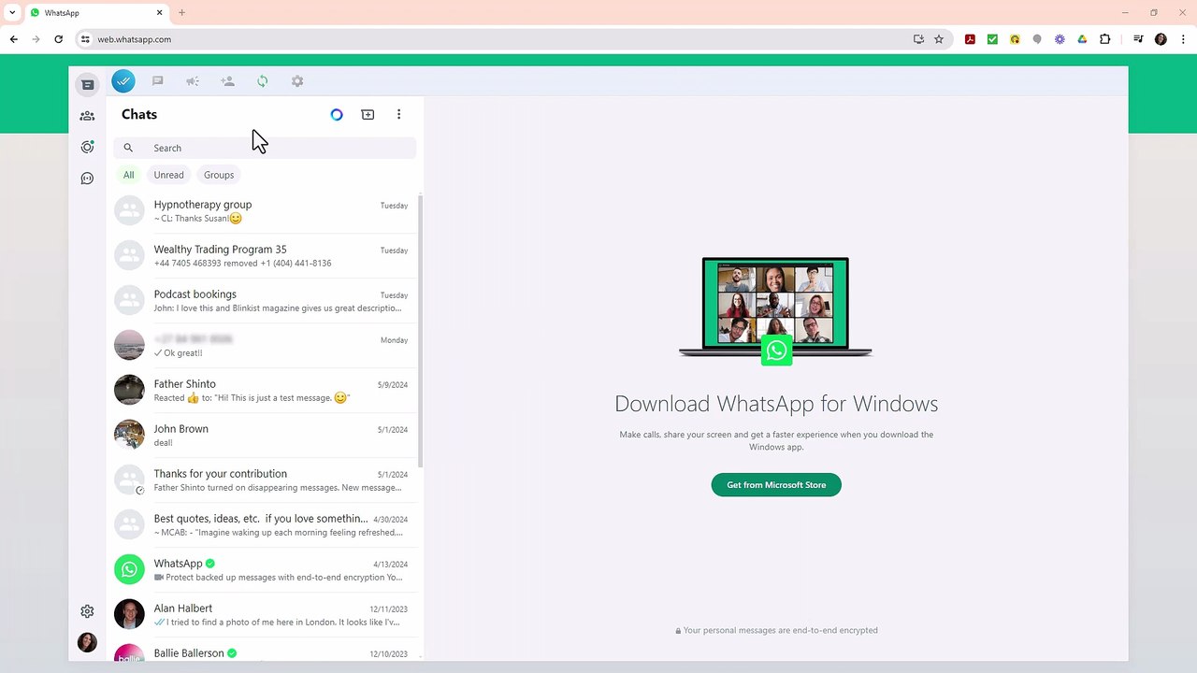This screenshot has height=673, width=1197.
Task: Close the WhatsApp browser tab
Action: coord(159,13)
